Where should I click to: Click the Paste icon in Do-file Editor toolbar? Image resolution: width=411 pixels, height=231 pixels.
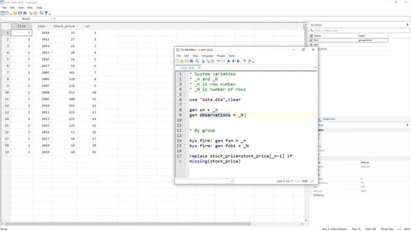(213, 61)
